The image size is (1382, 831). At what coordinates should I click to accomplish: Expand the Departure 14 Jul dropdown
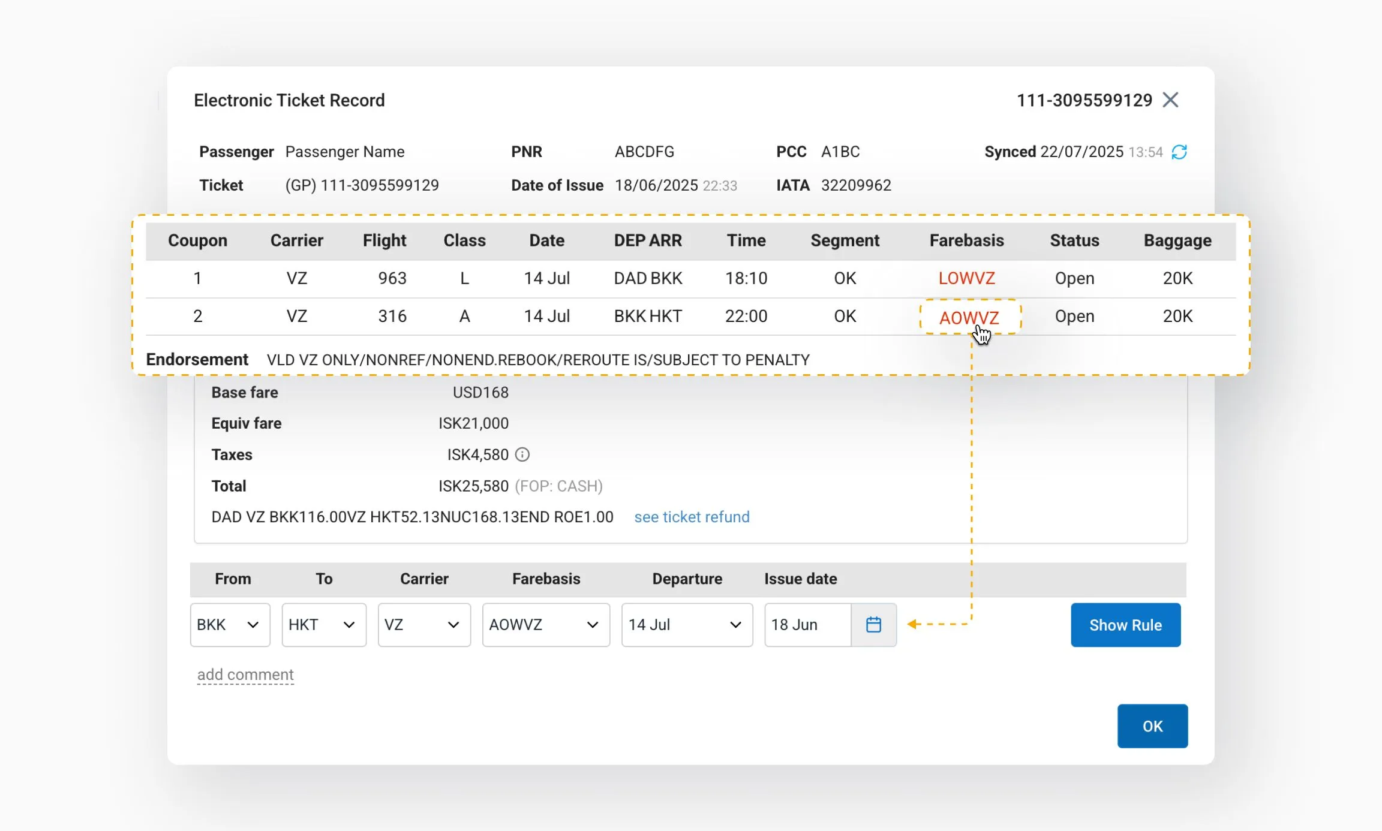pyautogui.click(x=687, y=625)
